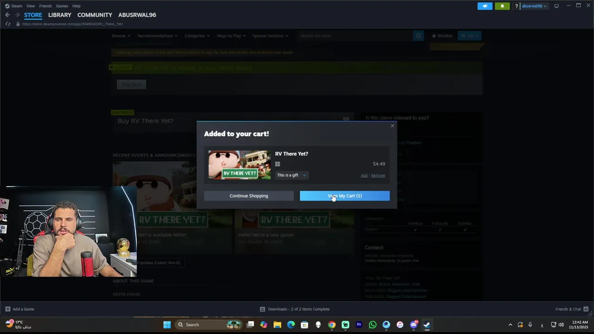Click Downloads status at the bottom

(295, 309)
